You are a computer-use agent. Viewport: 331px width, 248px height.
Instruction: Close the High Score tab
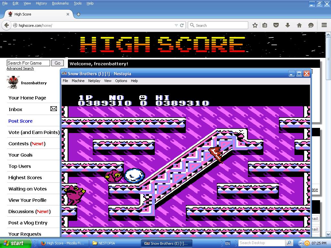pos(68,14)
